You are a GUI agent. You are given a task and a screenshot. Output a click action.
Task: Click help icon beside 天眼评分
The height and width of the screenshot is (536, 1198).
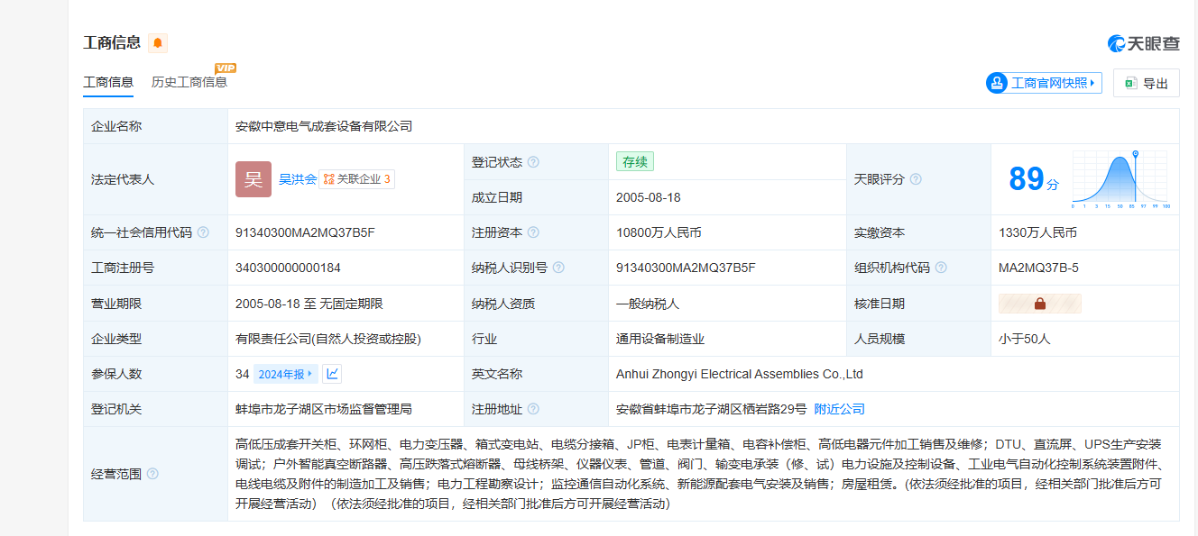click(916, 179)
